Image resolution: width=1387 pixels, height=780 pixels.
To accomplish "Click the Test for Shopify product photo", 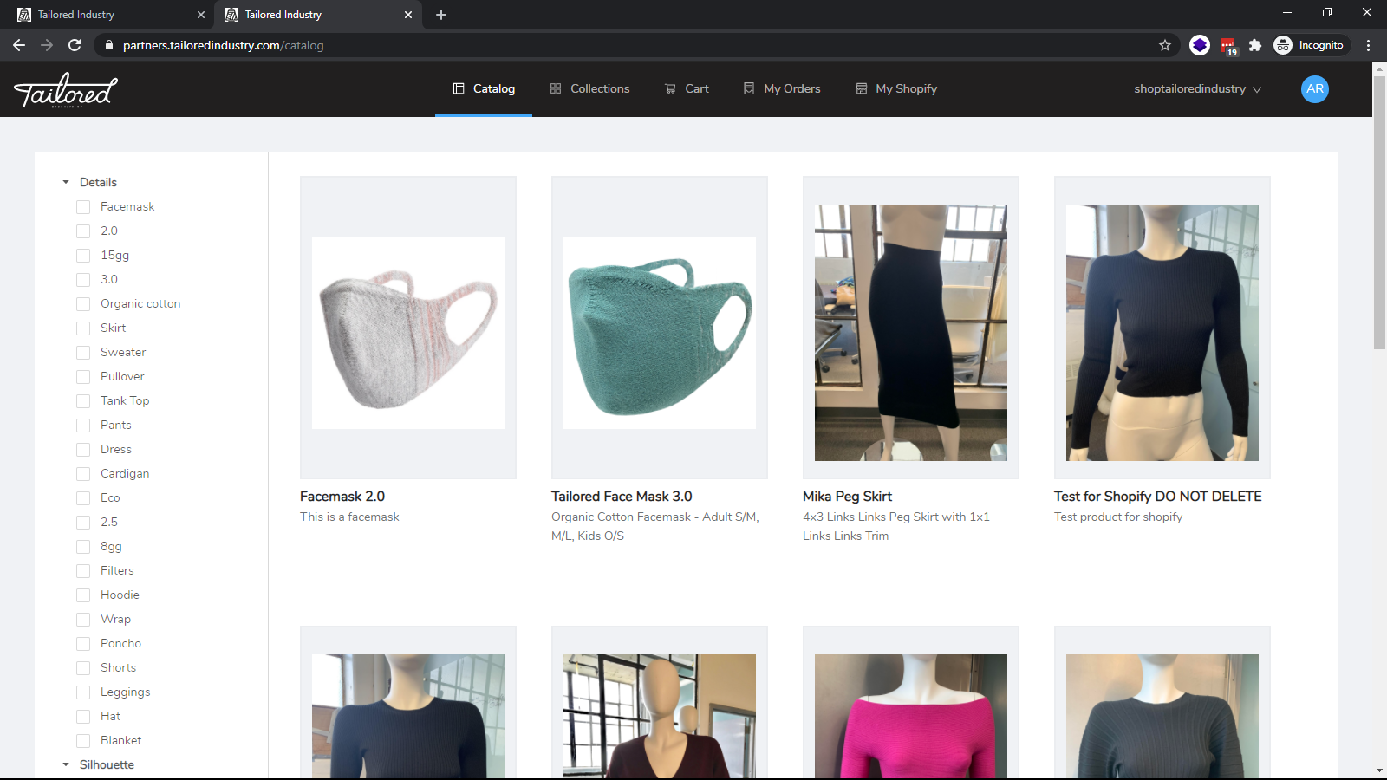I will click(x=1162, y=333).
